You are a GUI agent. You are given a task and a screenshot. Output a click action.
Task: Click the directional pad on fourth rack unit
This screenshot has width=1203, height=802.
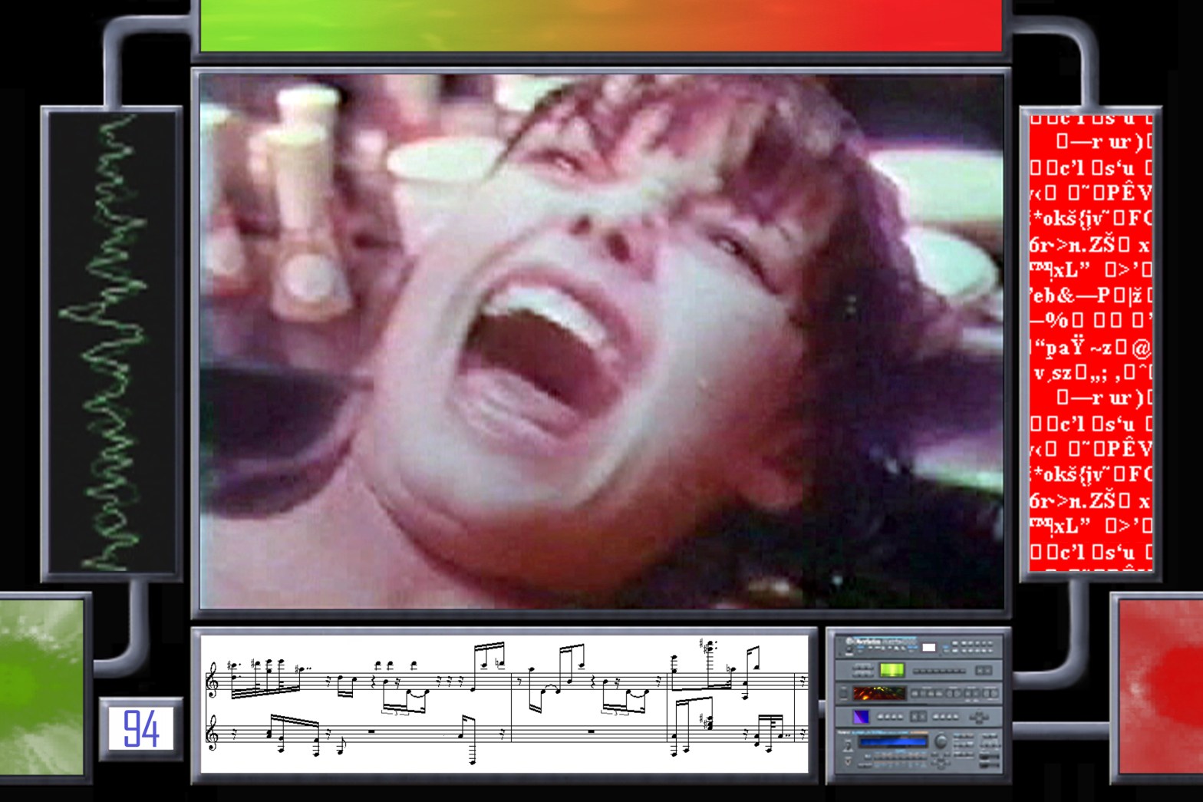[978, 718]
